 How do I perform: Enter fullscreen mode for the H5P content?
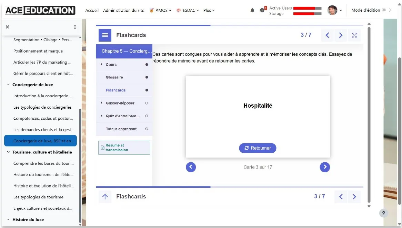coord(354,35)
